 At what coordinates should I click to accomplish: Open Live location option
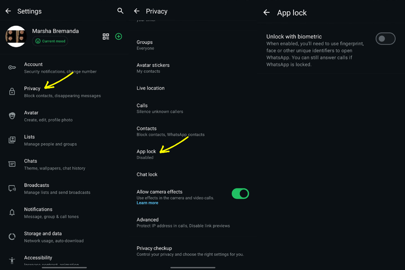pyautogui.click(x=193, y=88)
